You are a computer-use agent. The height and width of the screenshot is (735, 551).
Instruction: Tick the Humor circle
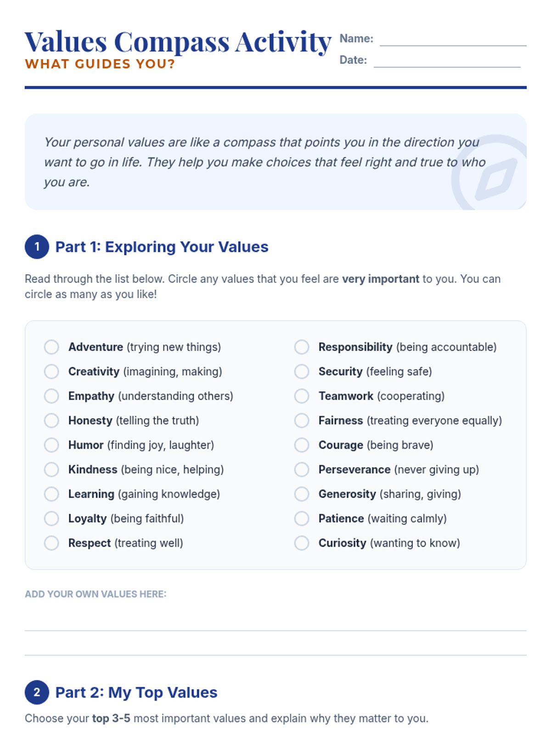click(51, 445)
